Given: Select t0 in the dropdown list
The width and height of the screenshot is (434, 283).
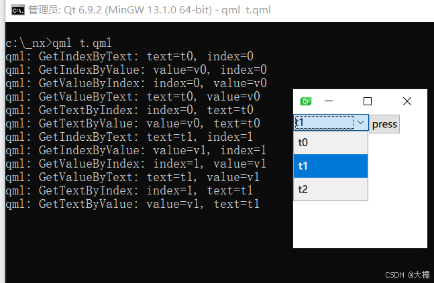Looking at the screenshot, I should pyautogui.click(x=331, y=142).
